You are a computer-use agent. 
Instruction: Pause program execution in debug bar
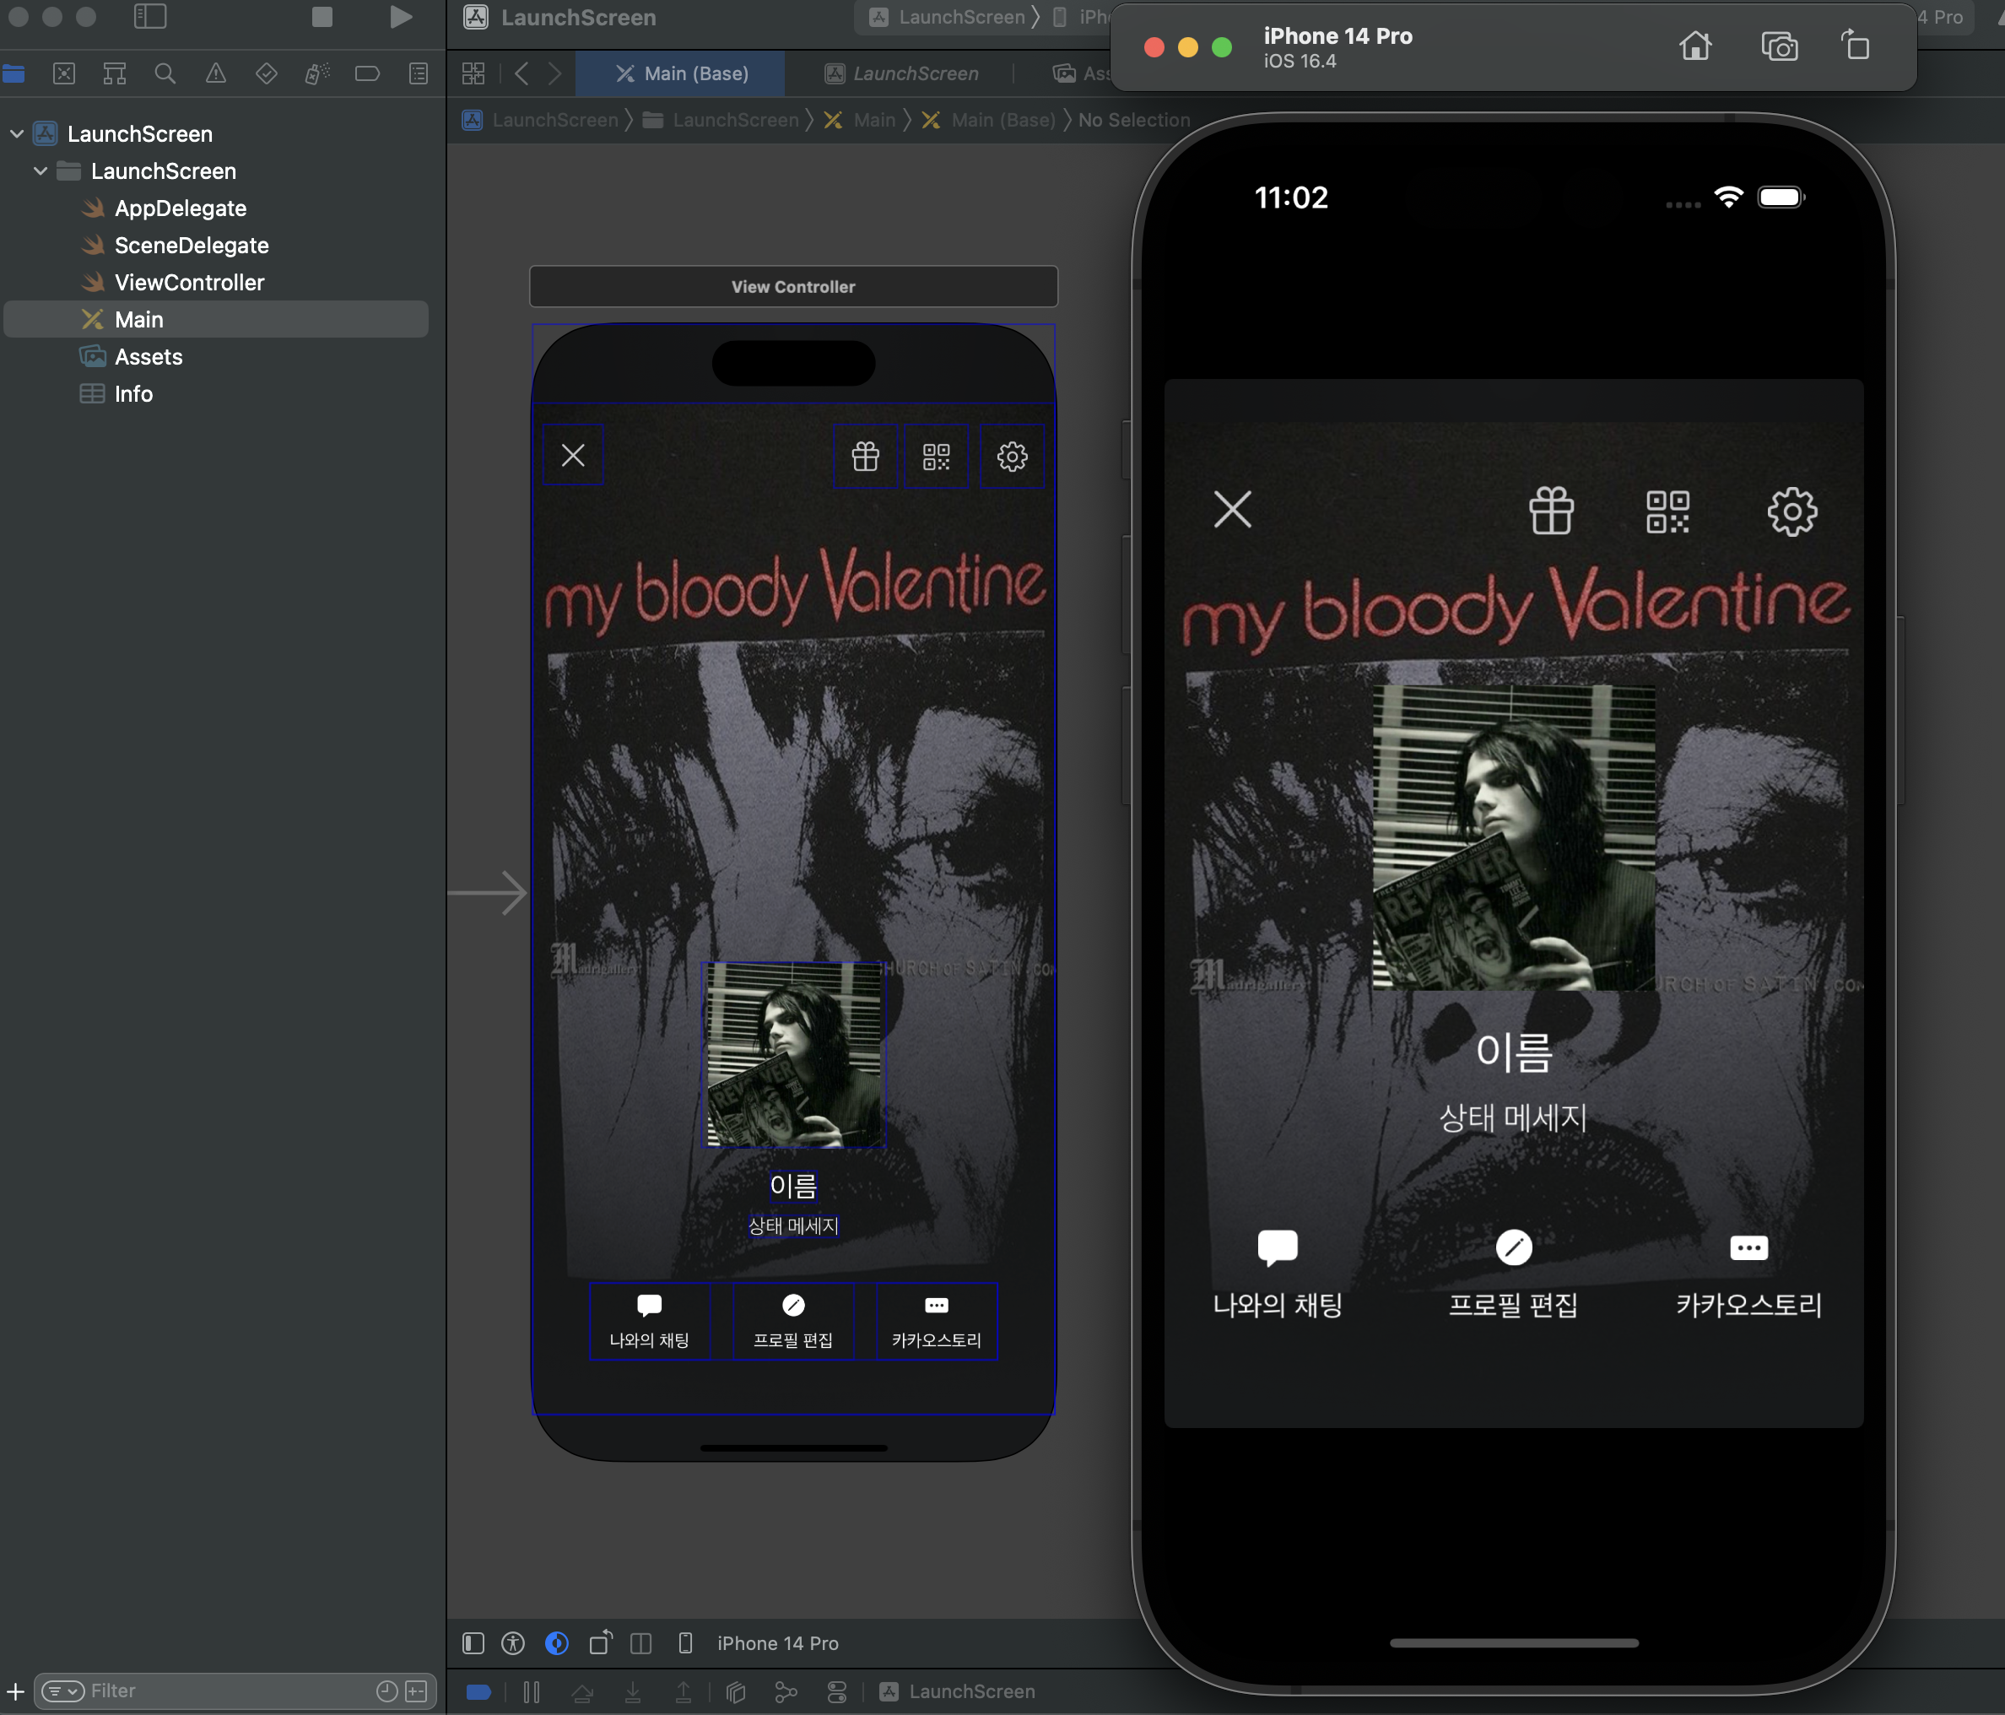tap(532, 1691)
